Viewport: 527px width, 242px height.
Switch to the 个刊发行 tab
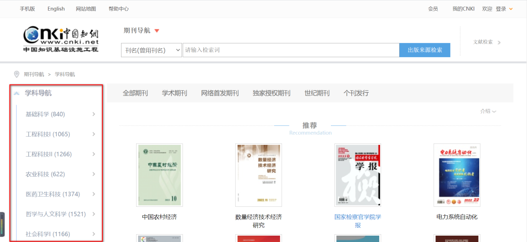point(356,93)
